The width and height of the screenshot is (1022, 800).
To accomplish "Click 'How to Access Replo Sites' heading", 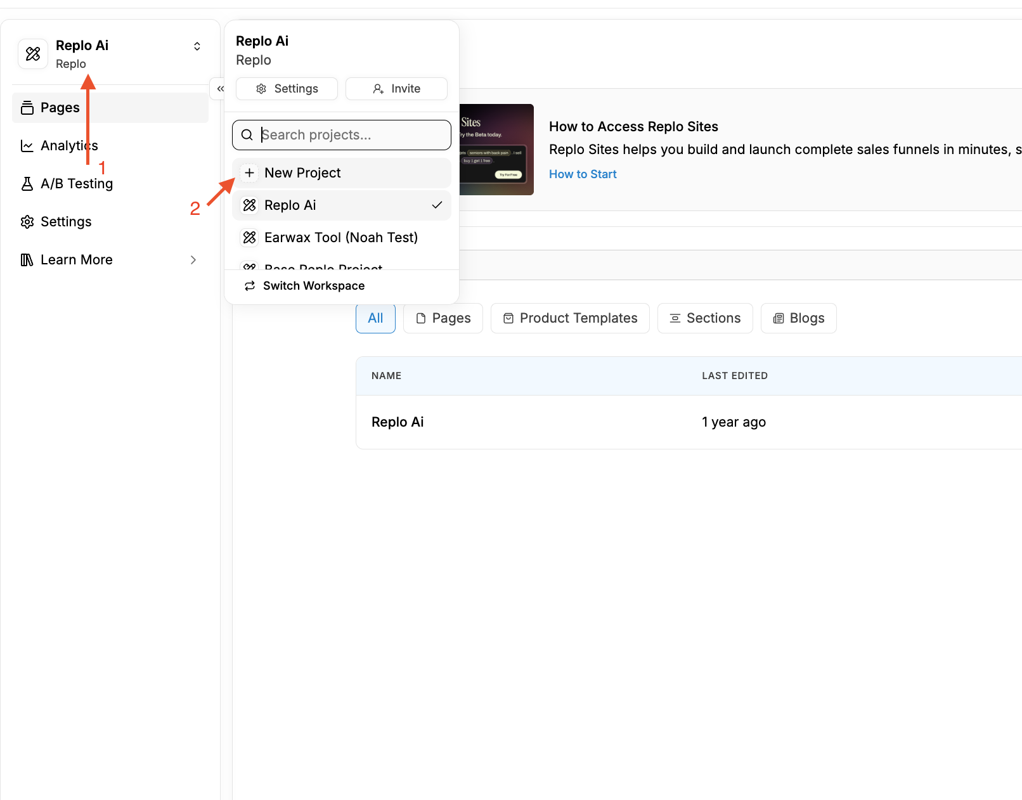I will click(633, 127).
